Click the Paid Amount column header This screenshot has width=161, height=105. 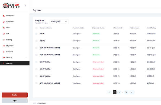coord(134,28)
